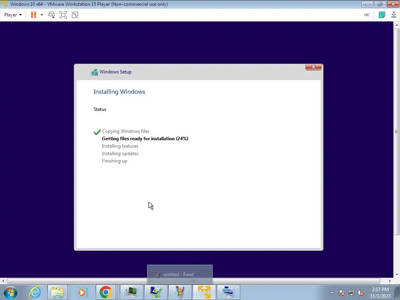Click the 'untitled - Paint' preview thumbnail
Screen dimensions: 400x300
180,275
